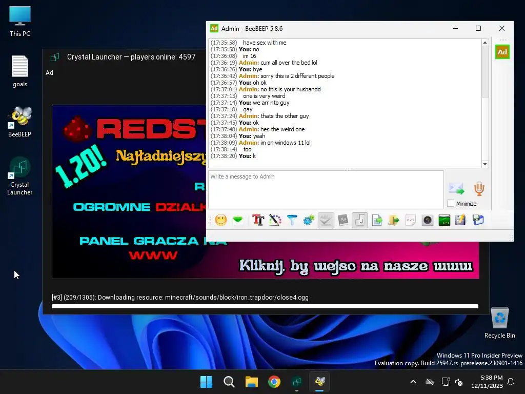The image size is (525, 394).
Task: Click the muted volume tray icon
Action: (459, 382)
